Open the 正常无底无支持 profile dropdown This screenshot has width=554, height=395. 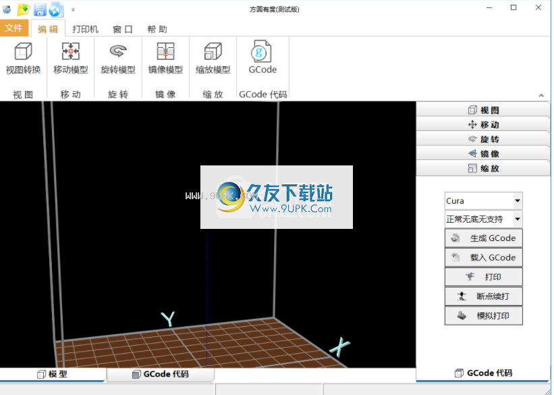click(483, 219)
